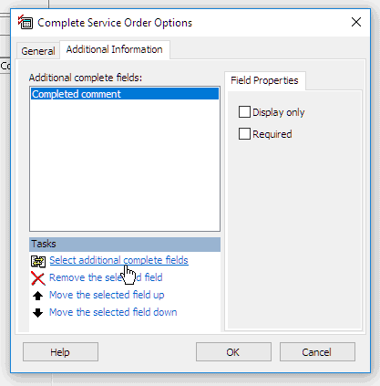Close the dialog using the X button
This screenshot has height=386, width=380.
point(356,22)
